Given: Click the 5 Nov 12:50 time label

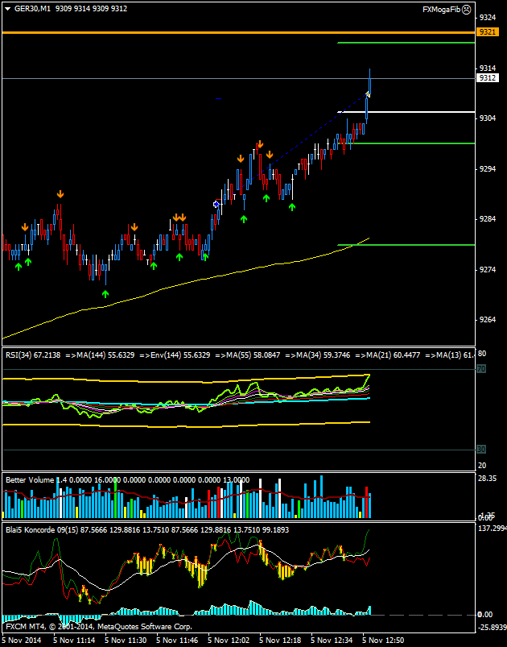Looking at the screenshot, I should pyautogui.click(x=381, y=640).
